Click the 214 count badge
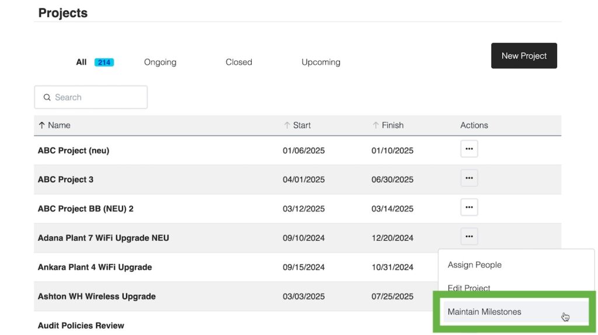Image resolution: width=598 pixels, height=335 pixels. point(105,62)
